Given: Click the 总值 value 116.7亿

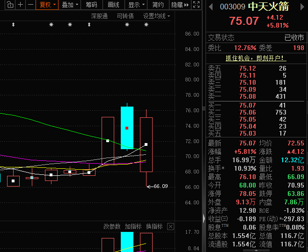Looking at the screenshot, I should [x=292, y=236].
